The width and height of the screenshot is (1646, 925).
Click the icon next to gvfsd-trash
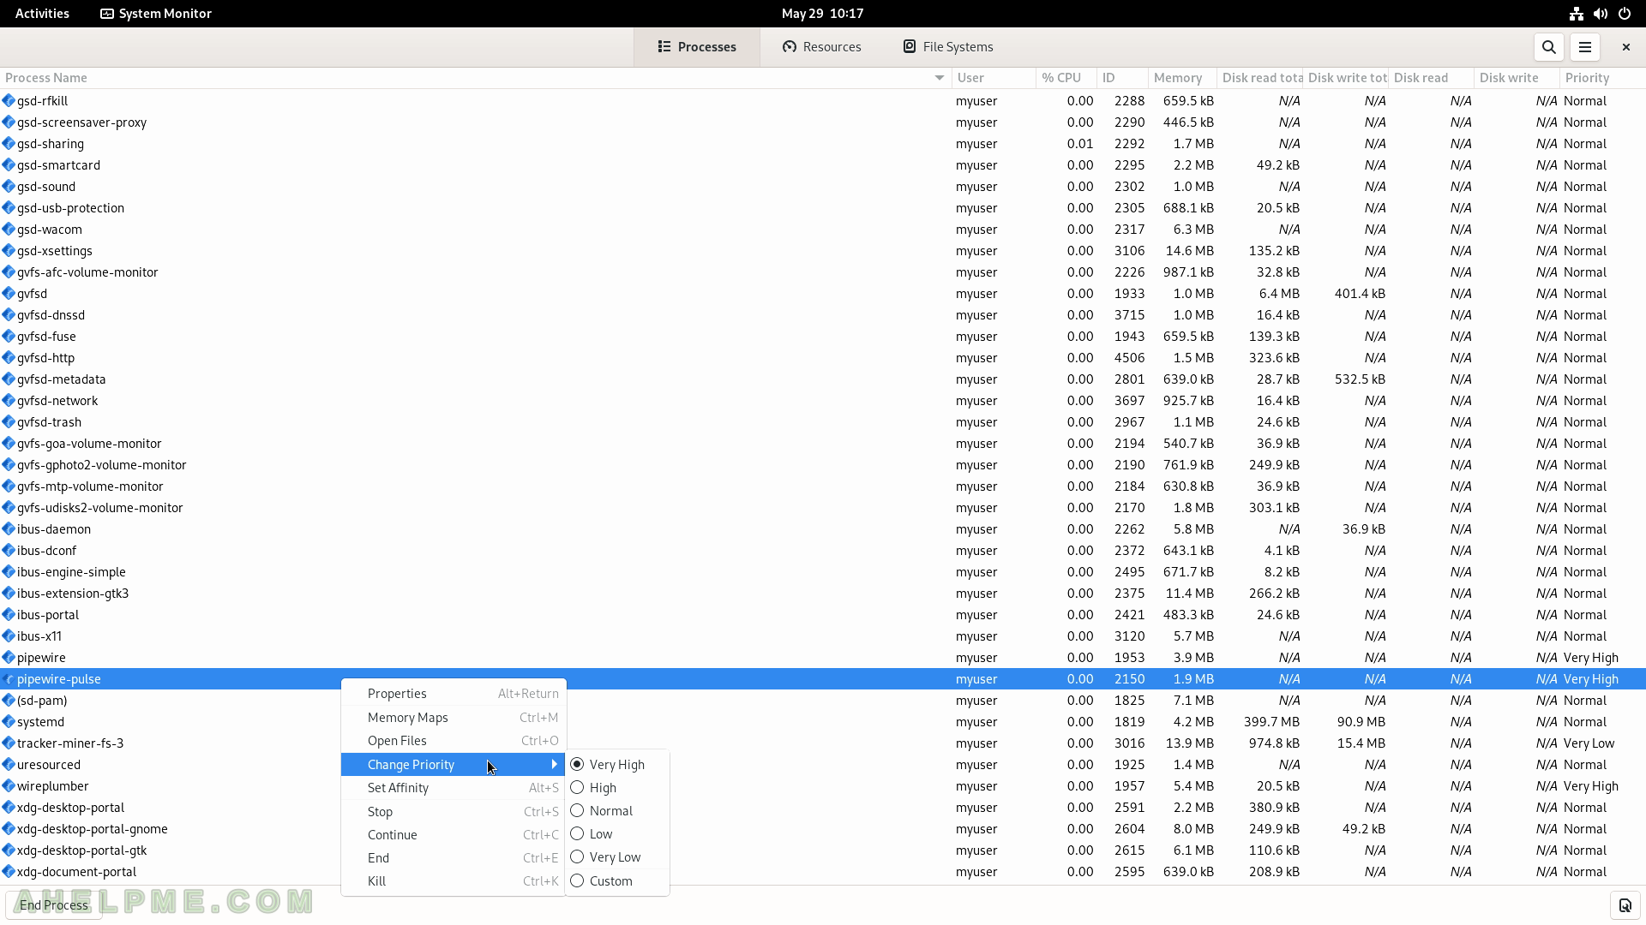[x=9, y=422]
